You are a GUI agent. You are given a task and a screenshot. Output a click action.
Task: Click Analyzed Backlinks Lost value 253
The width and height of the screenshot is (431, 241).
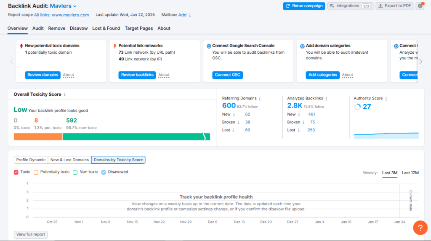[x=311, y=130]
